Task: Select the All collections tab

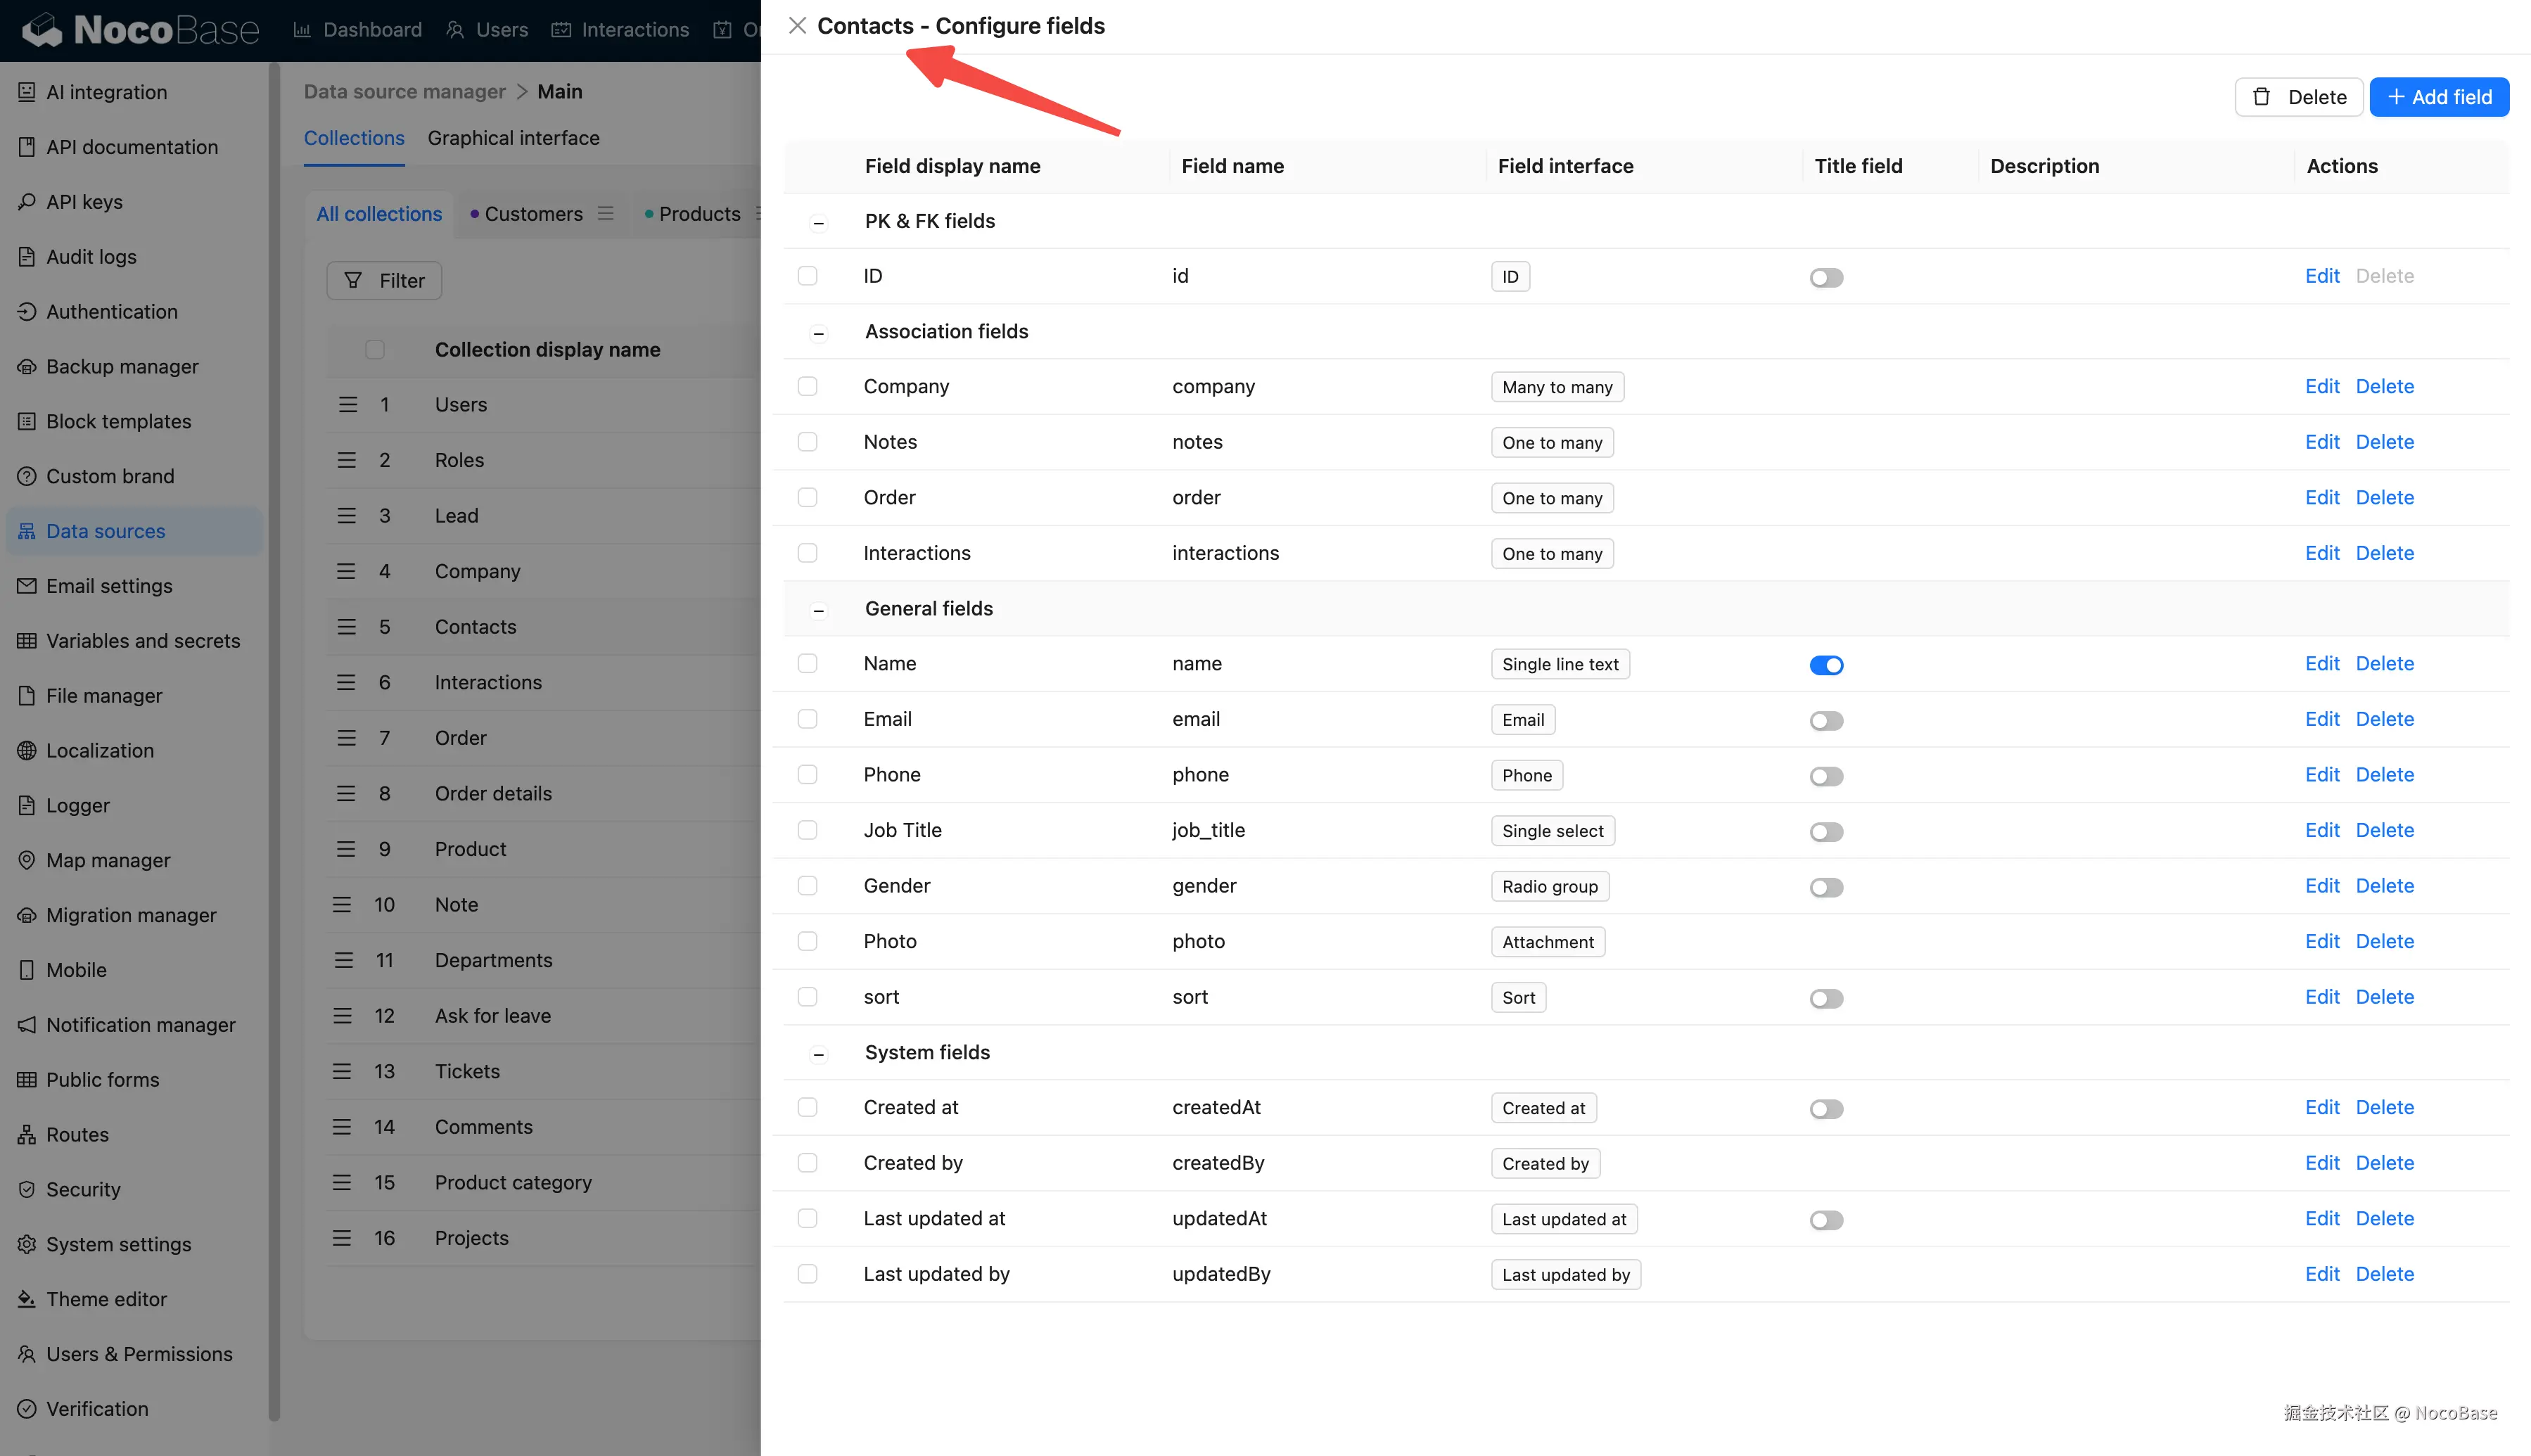Action: click(379, 214)
